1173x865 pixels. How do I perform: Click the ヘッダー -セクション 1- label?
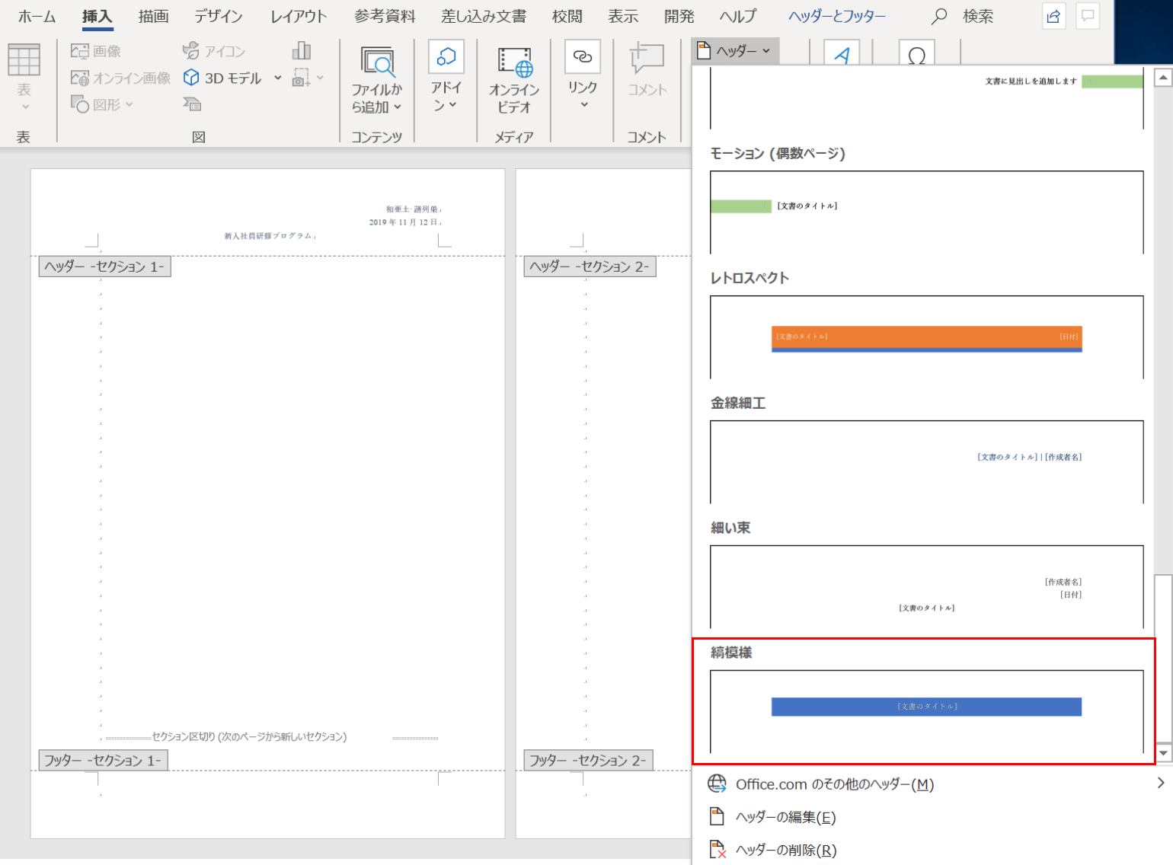[104, 267]
